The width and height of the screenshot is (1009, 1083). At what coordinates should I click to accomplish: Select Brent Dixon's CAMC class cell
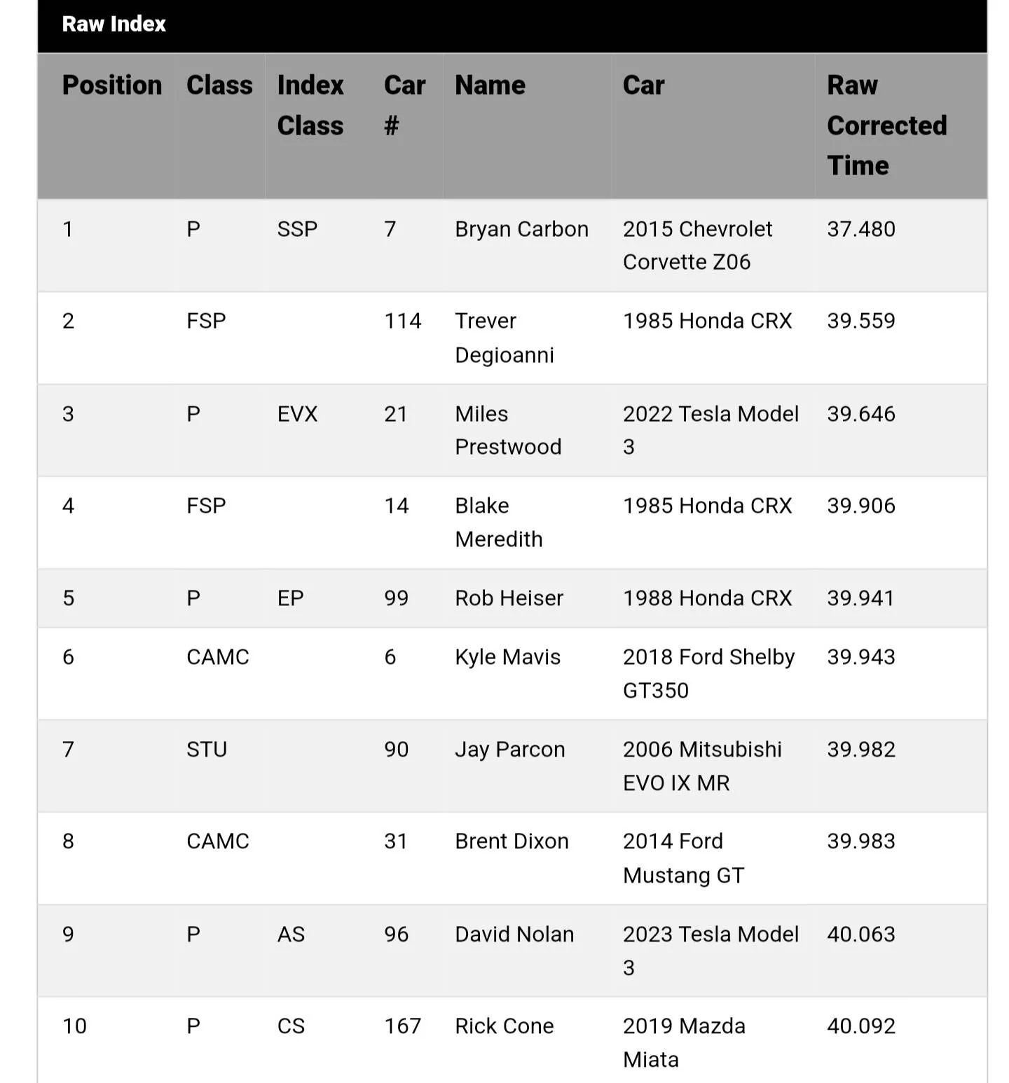[218, 841]
